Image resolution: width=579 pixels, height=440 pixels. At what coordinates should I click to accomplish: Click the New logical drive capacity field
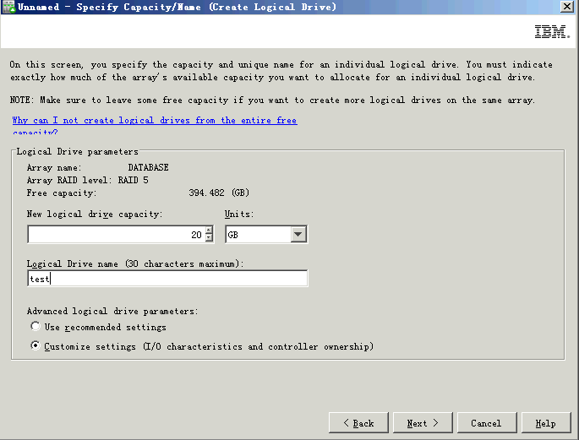[x=110, y=235]
